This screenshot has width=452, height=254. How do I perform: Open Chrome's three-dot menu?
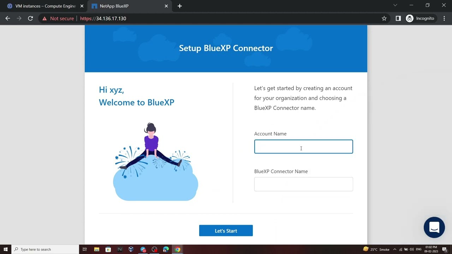444,18
